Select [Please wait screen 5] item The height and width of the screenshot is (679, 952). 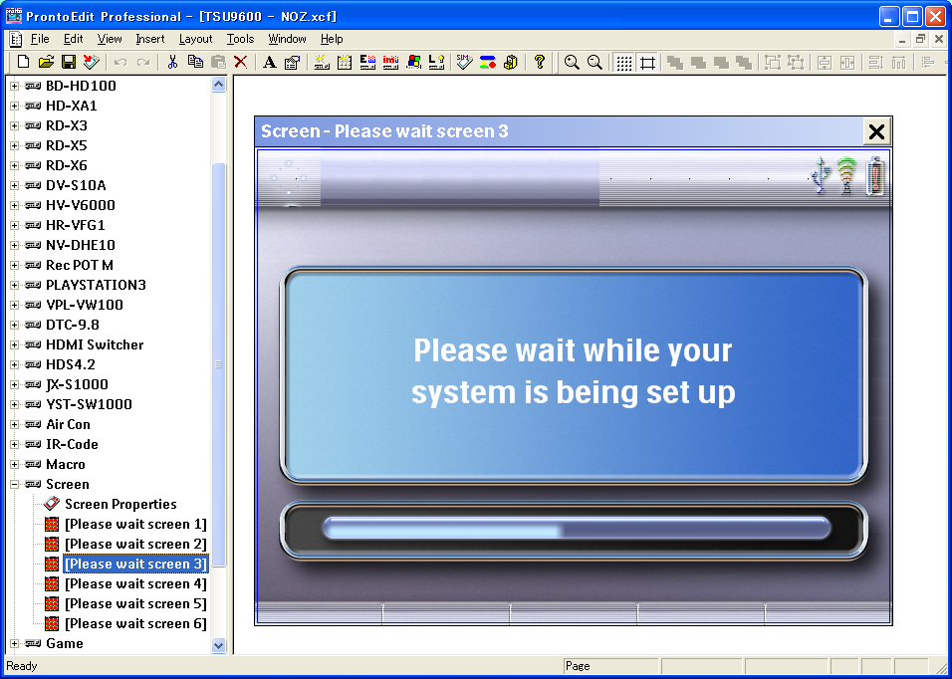tap(135, 603)
